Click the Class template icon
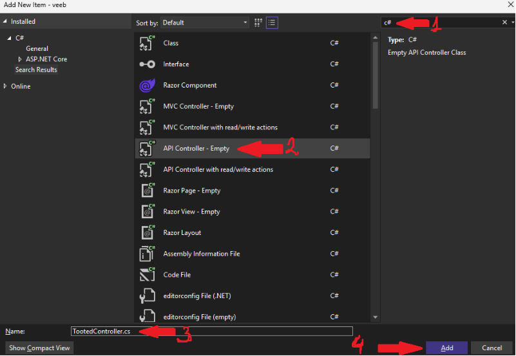The image size is (516, 356). 147,43
